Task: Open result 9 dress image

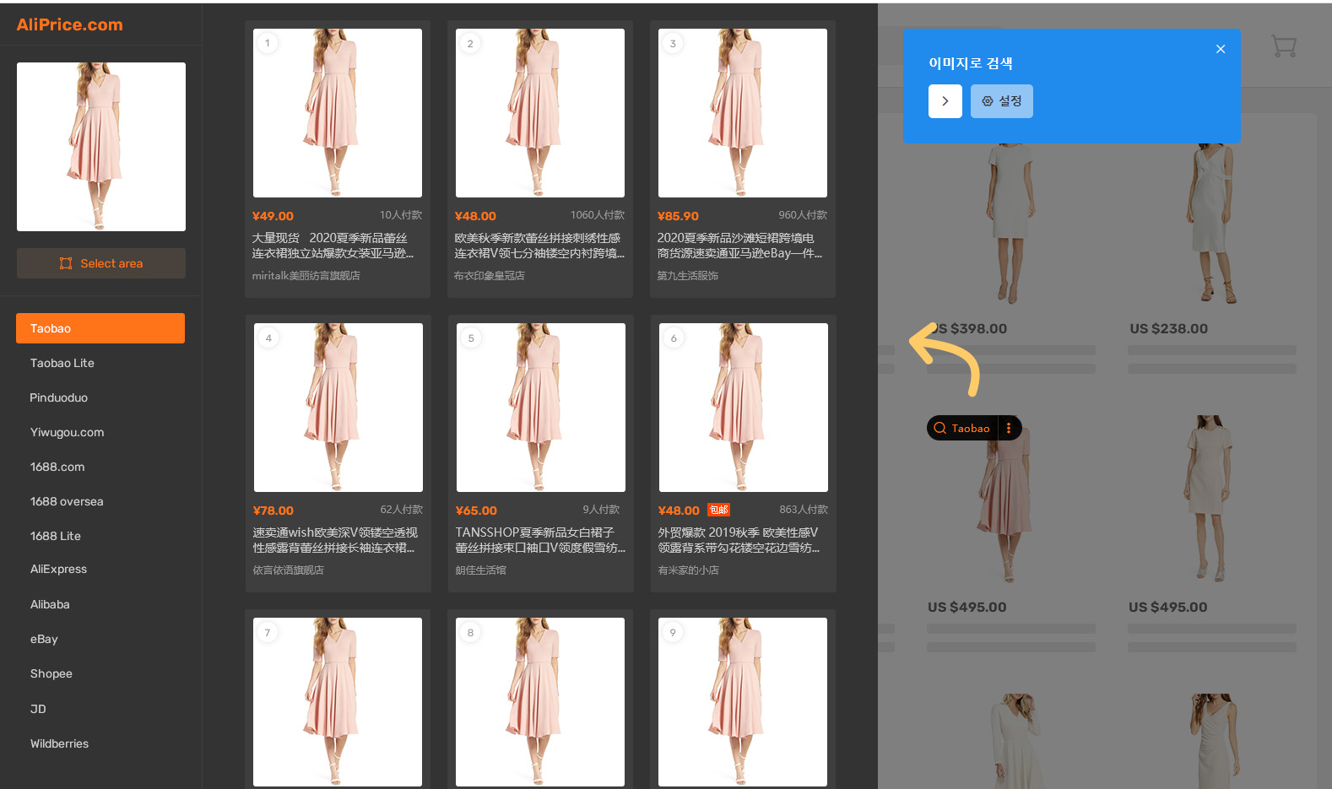Action: pos(743,702)
